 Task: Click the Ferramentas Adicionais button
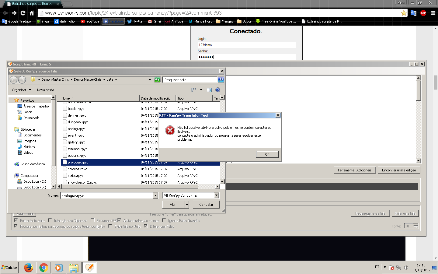pos(355,170)
